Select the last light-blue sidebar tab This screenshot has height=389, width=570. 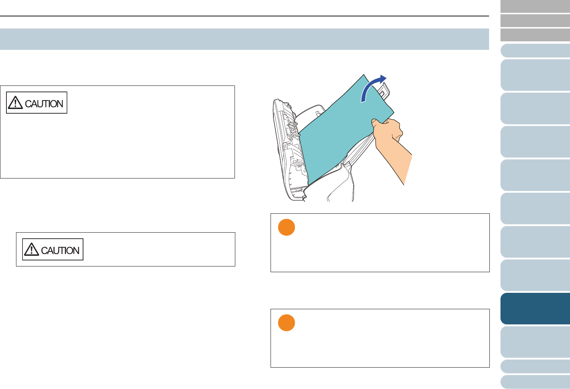point(535,382)
